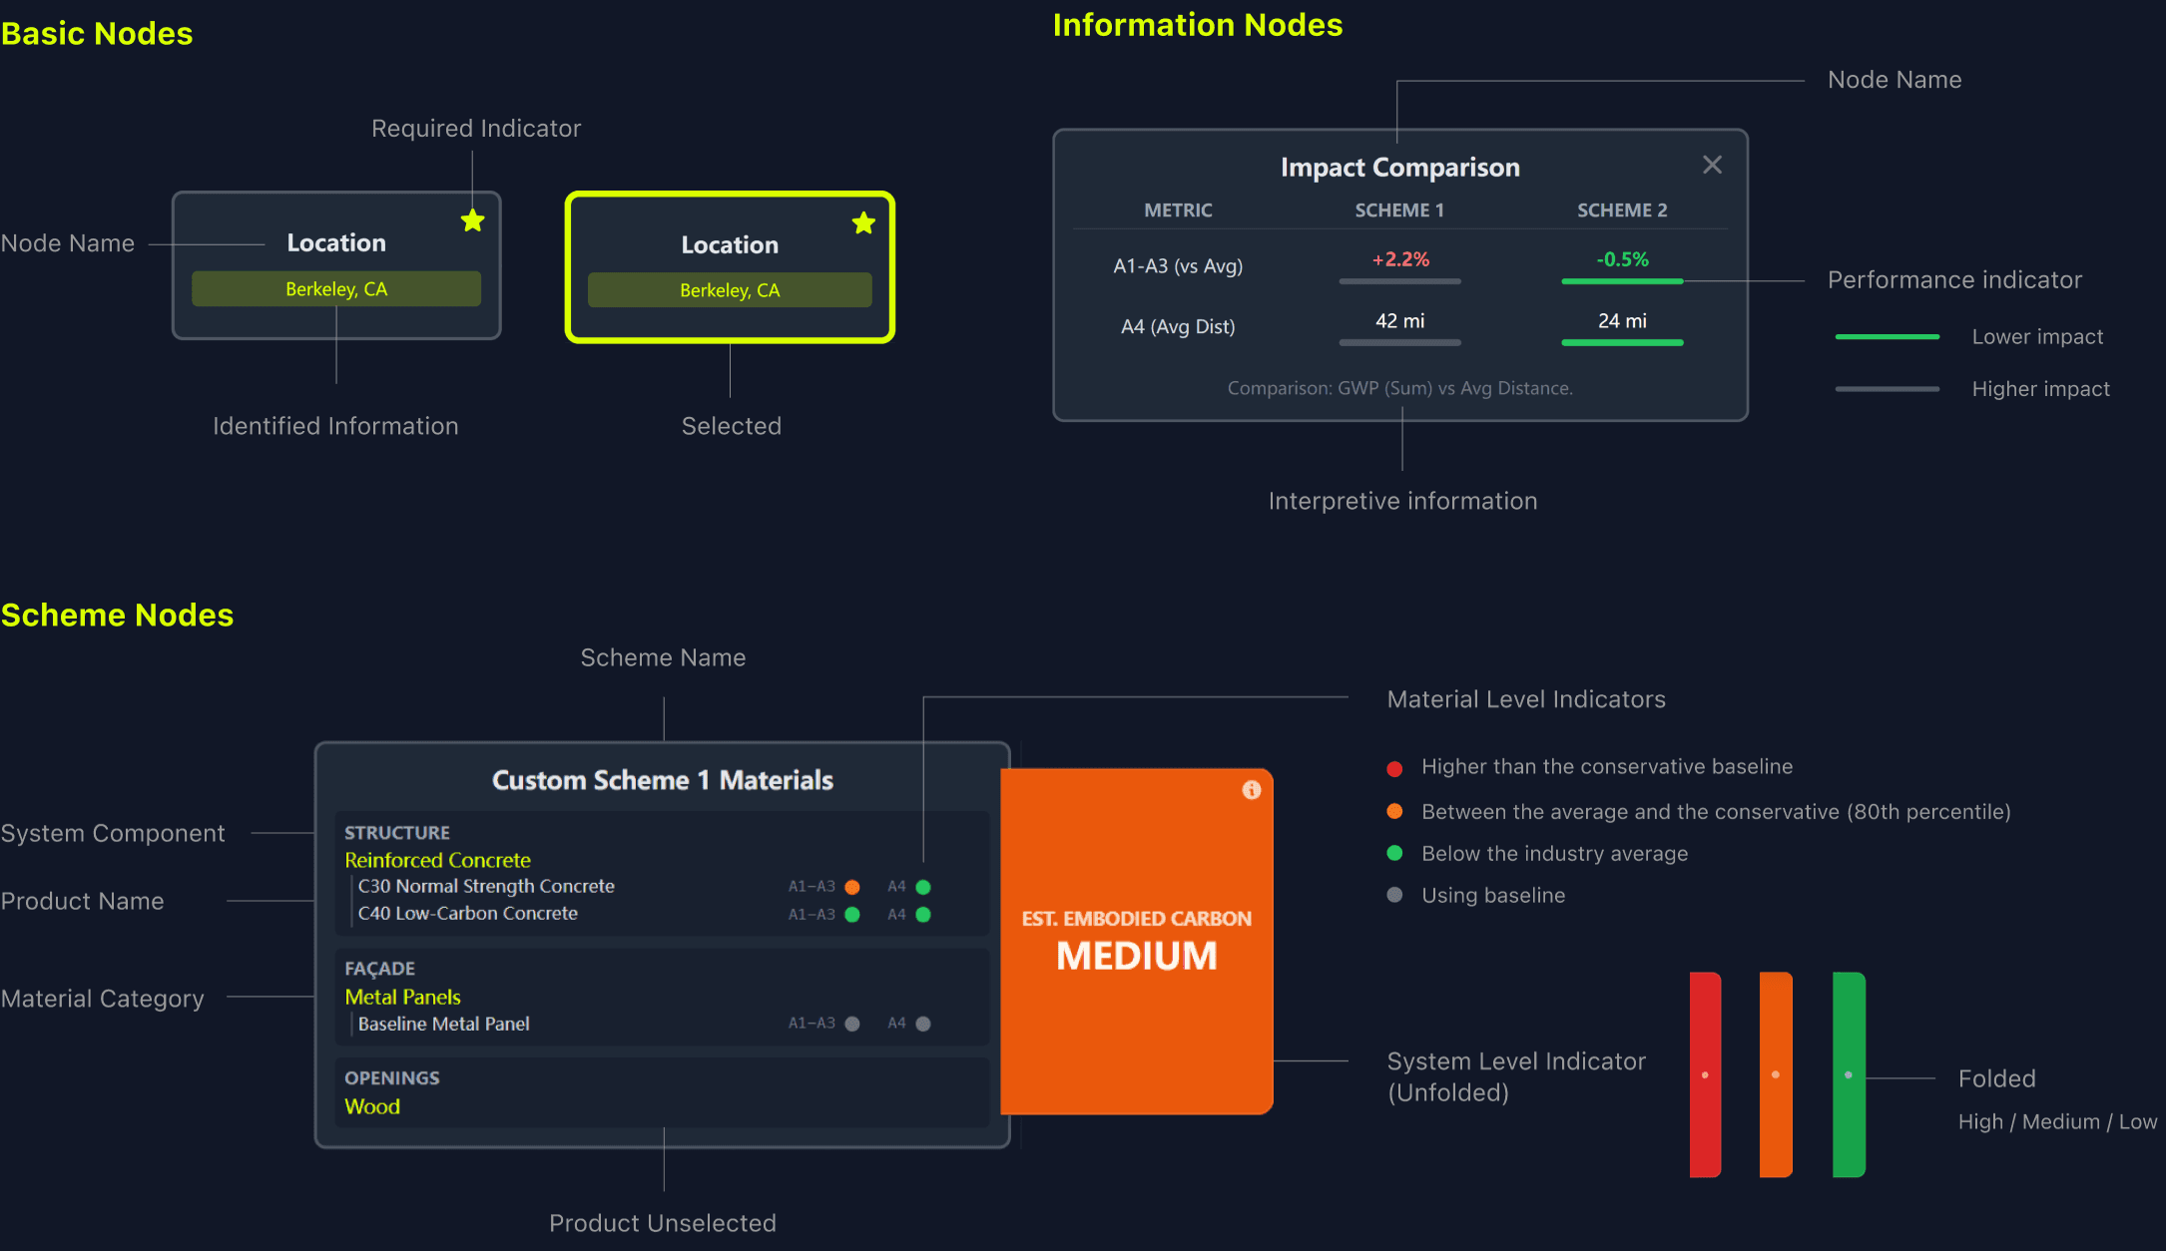The width and height of the screenshot is (2166, 1251).
Task: Select C40 Low-Carbon Concrete product
Action: click(x=467, y=913)
